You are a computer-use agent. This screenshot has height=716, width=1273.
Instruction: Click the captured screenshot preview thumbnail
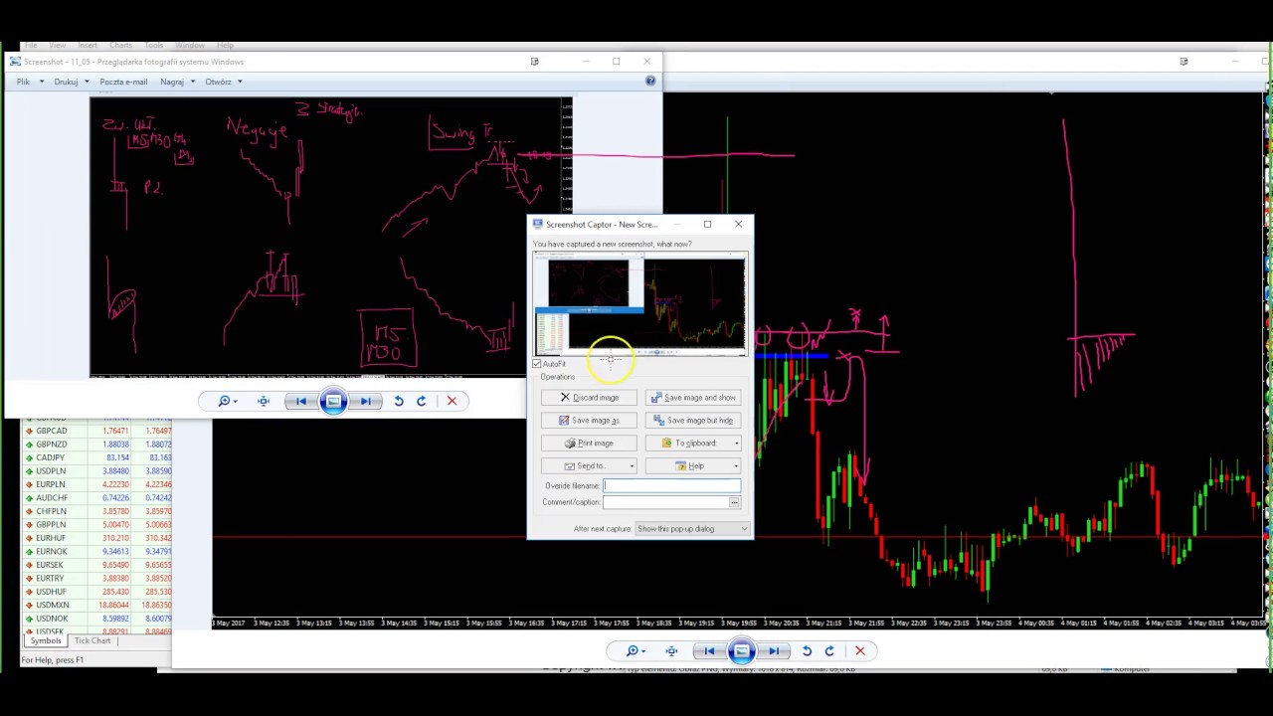(x=639, y=304)
